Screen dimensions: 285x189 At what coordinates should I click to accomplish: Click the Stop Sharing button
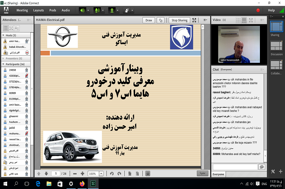tap(179, 20)
